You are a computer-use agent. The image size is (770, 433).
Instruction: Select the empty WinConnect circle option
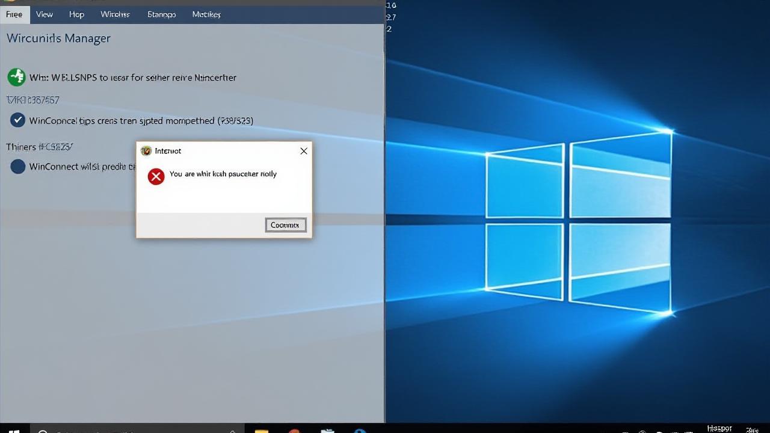[x=18, y=167]
